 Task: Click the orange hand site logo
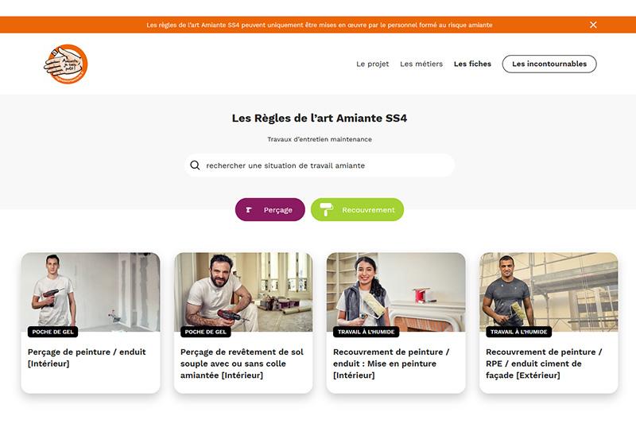(x=66, y=64)
